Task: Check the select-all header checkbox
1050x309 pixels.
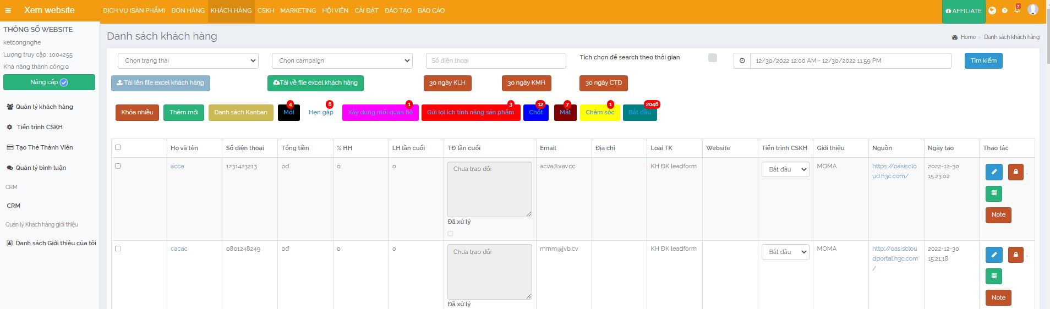Action: tap(118, 147)
